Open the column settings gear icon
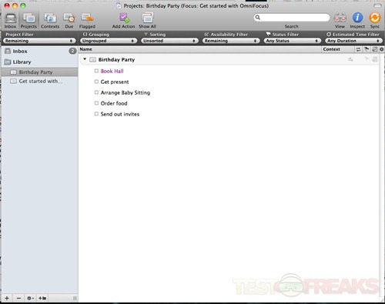Image resolution: width=385 pixels, height=304 pixels. (x=382, y=49)
